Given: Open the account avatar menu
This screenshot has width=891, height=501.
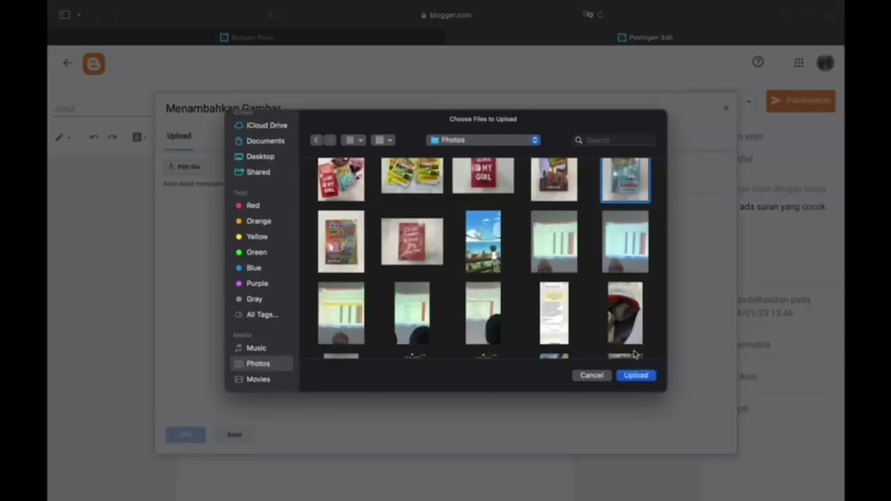Looking at the screenshot, I should coord(826,63).
